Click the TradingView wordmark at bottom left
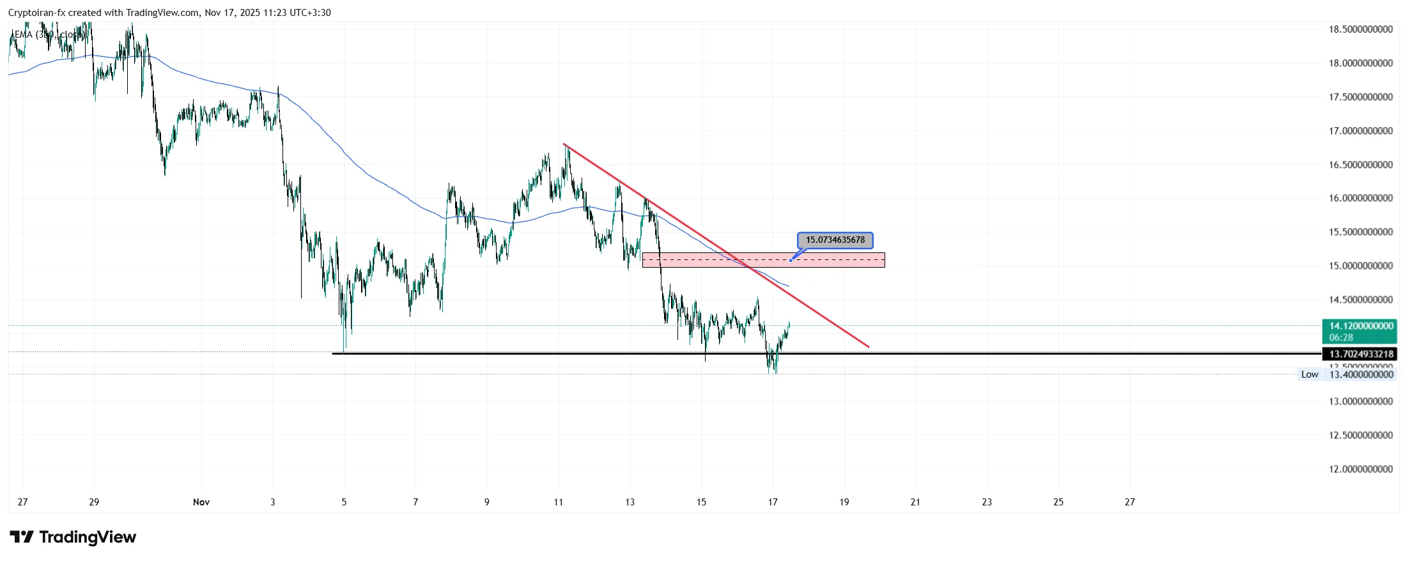1408x561 pixels. [x=88, y=537]
